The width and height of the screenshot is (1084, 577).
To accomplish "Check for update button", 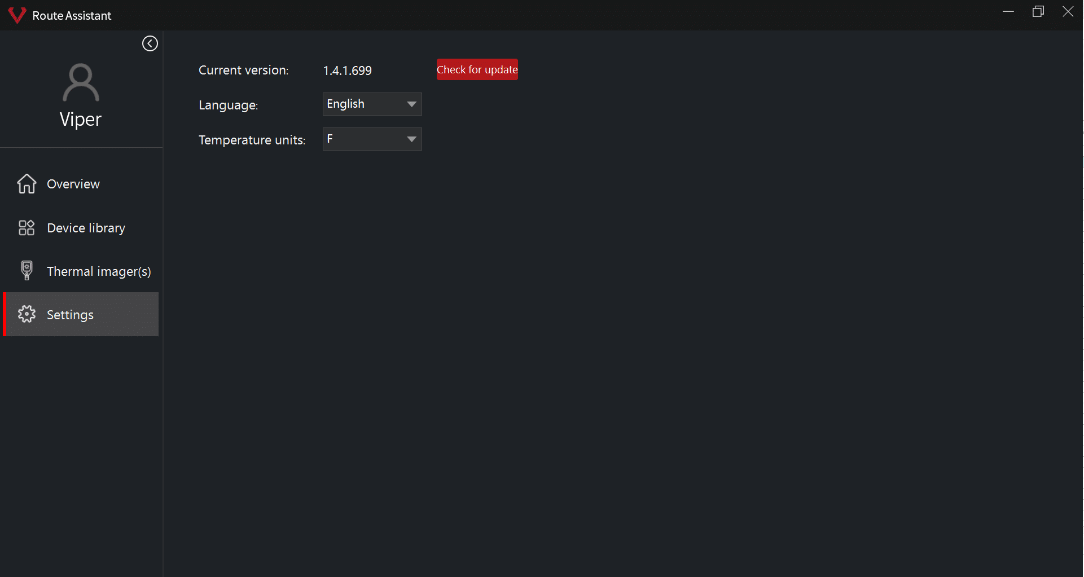I will (477, 69).
